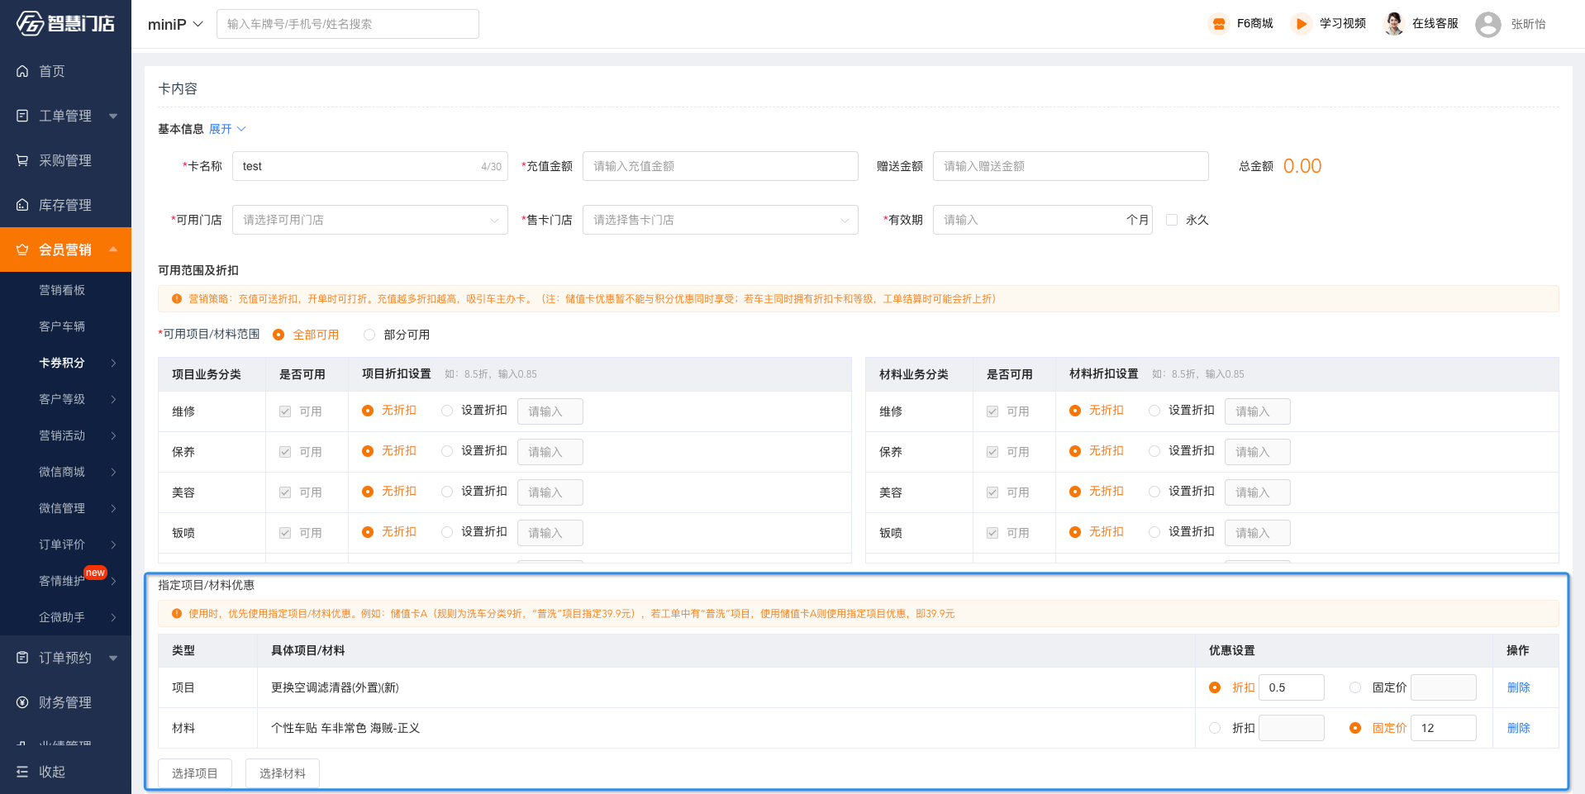Open 可用门店 select dropdown

369,220
